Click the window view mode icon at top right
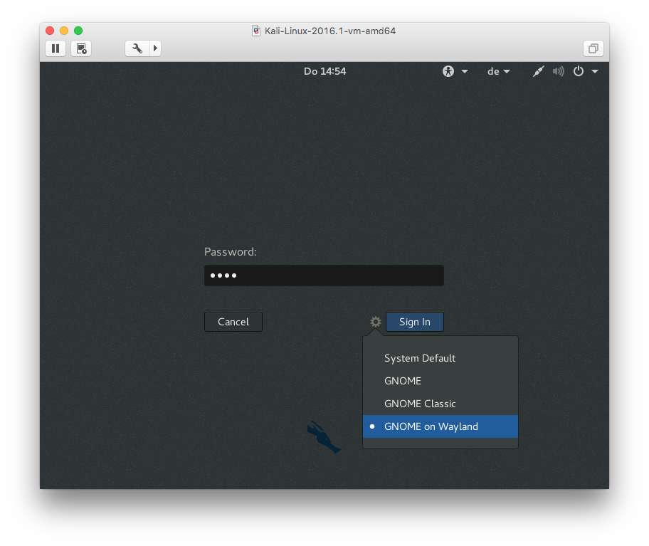Screen dimensions: 649x546 593,48
